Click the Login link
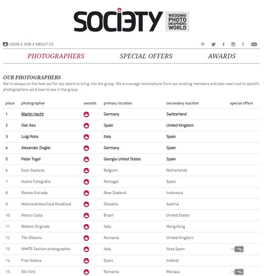 14,44
